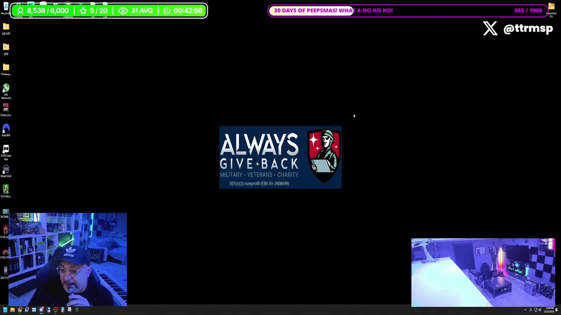The width and height of the screenshot is (561, 315).
Task: Open the volume control in the system tray
Action: [540, 310]
